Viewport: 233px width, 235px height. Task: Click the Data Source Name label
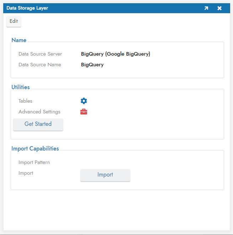pos(40,65)
